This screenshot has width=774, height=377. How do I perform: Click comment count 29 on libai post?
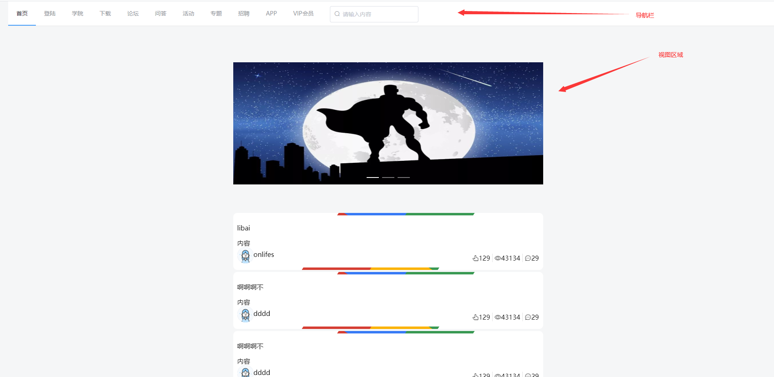[x=535, y=258]
